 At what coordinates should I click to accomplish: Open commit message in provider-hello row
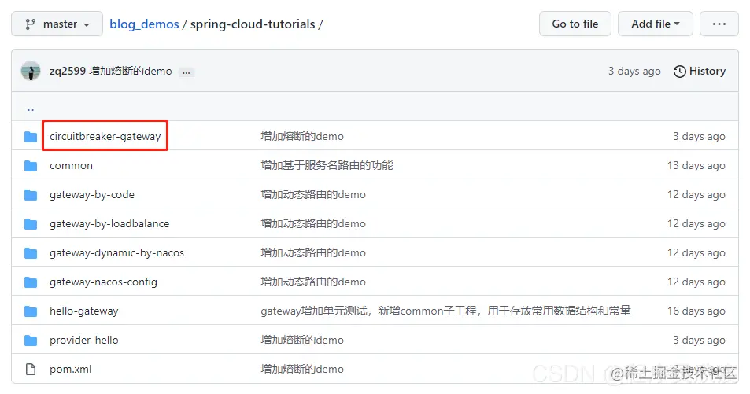click(302, 340)
